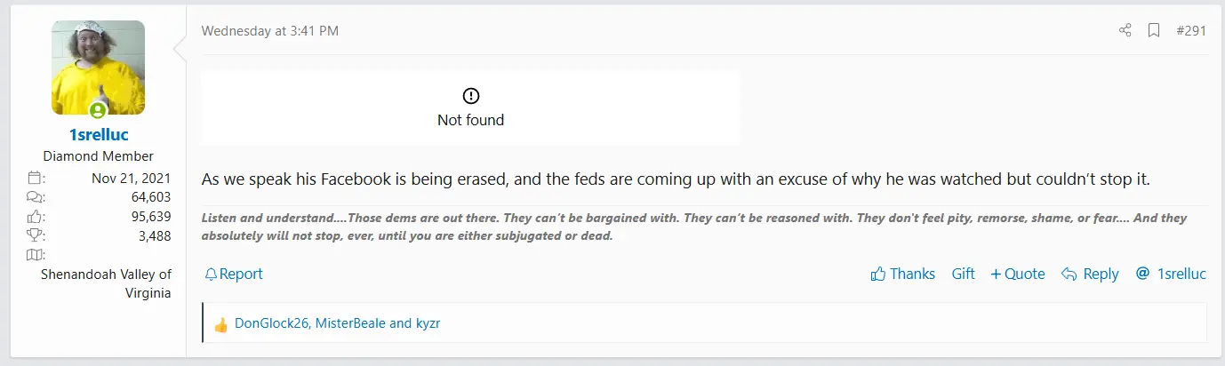Screen dimensions: 1225x366
Task: Report this post using the bell link
Action: pyautogui.click(x=234, y=274)
